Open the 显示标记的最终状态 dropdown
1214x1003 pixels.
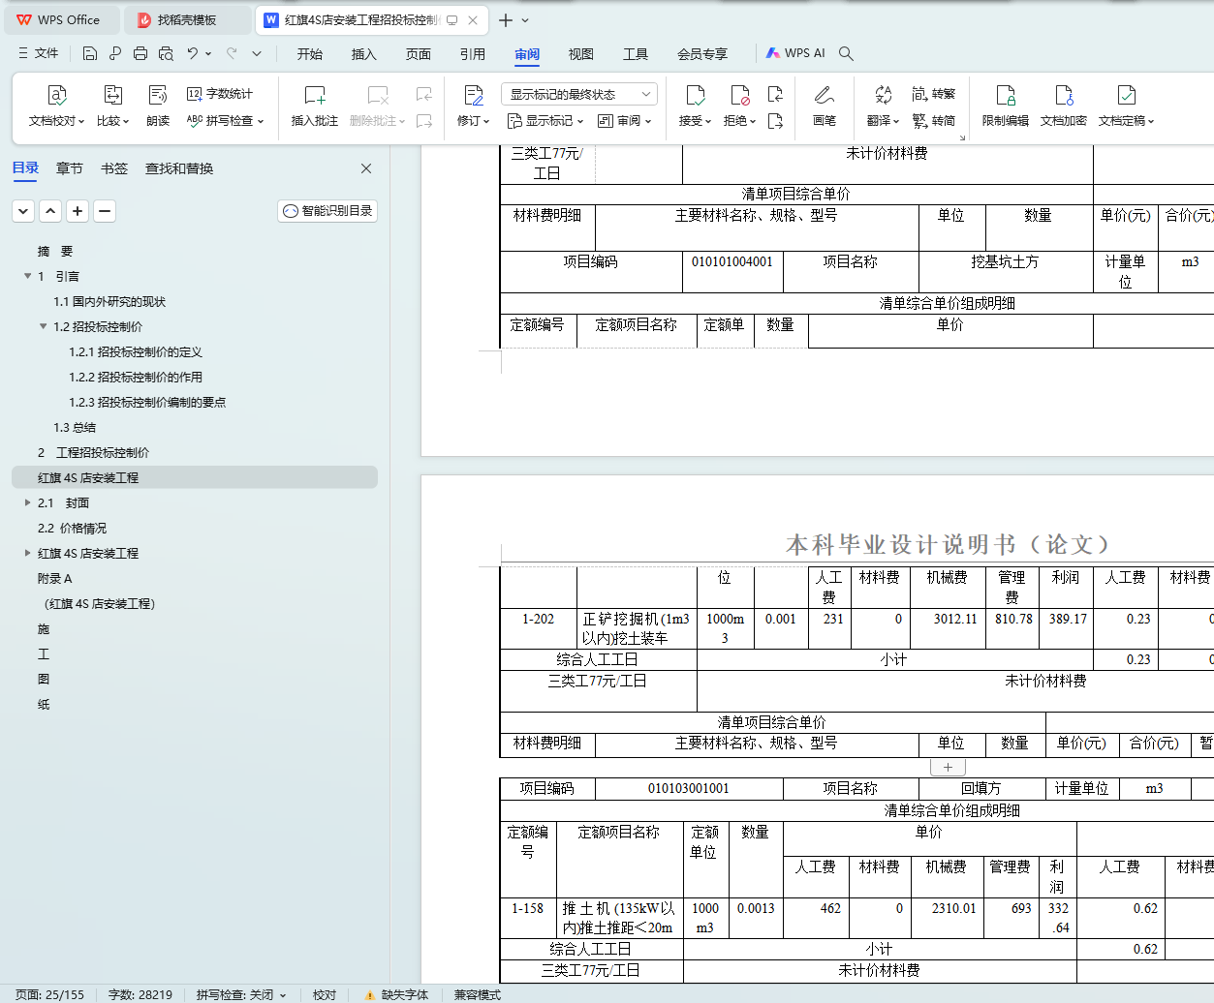coord(579,94)
